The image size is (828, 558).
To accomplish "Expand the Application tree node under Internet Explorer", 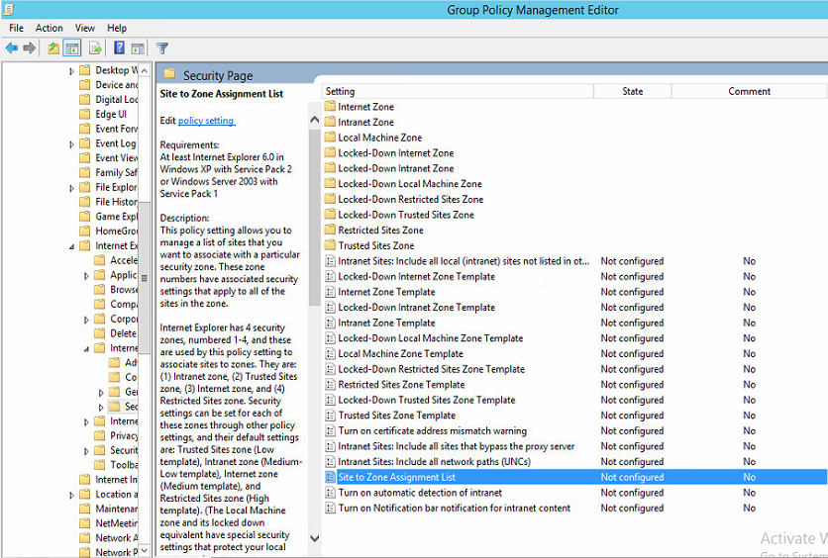I will 86,275.
